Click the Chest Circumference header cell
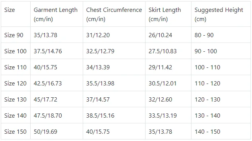Viewport: 252px width, 141px height. click(114, 14)
